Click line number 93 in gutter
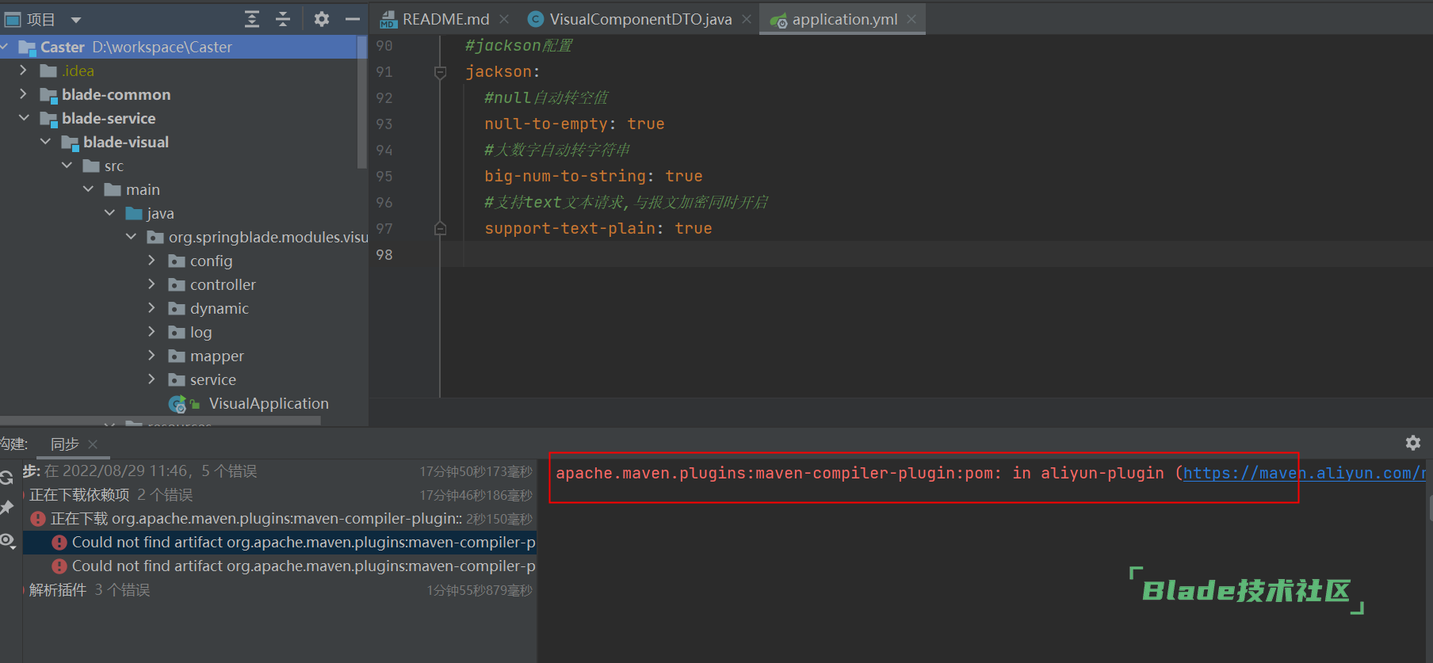Screen dimensions: 1433x663 point(384,124)
